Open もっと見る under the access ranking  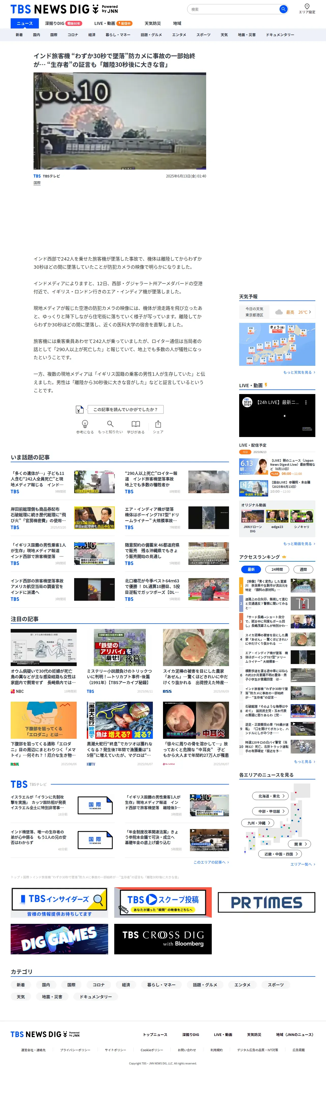304,761
